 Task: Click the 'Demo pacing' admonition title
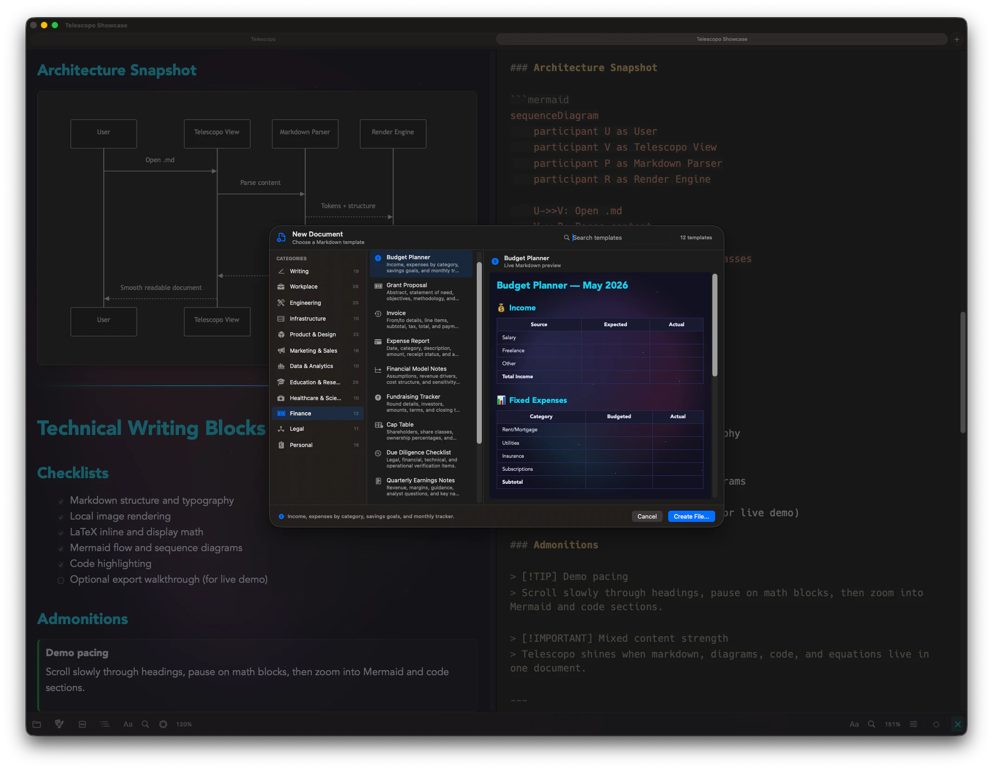pyautogui.click(x=77, y=652)
